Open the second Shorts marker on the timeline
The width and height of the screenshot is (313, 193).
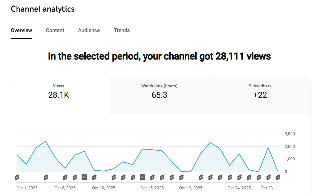click(x=46, y=177)
